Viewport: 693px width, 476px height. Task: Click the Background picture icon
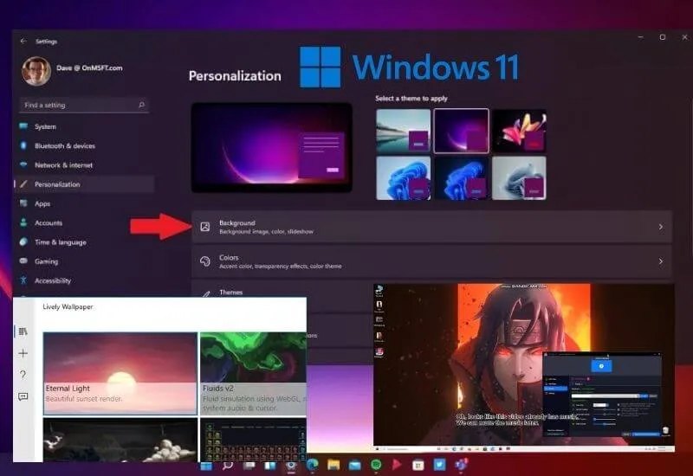pyautogui.click(x=205, y=227)
